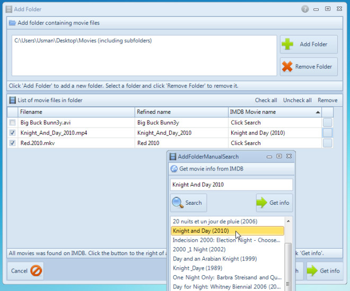Click Get info button in main window bottom
350x291 pixels.
[325, 271]
